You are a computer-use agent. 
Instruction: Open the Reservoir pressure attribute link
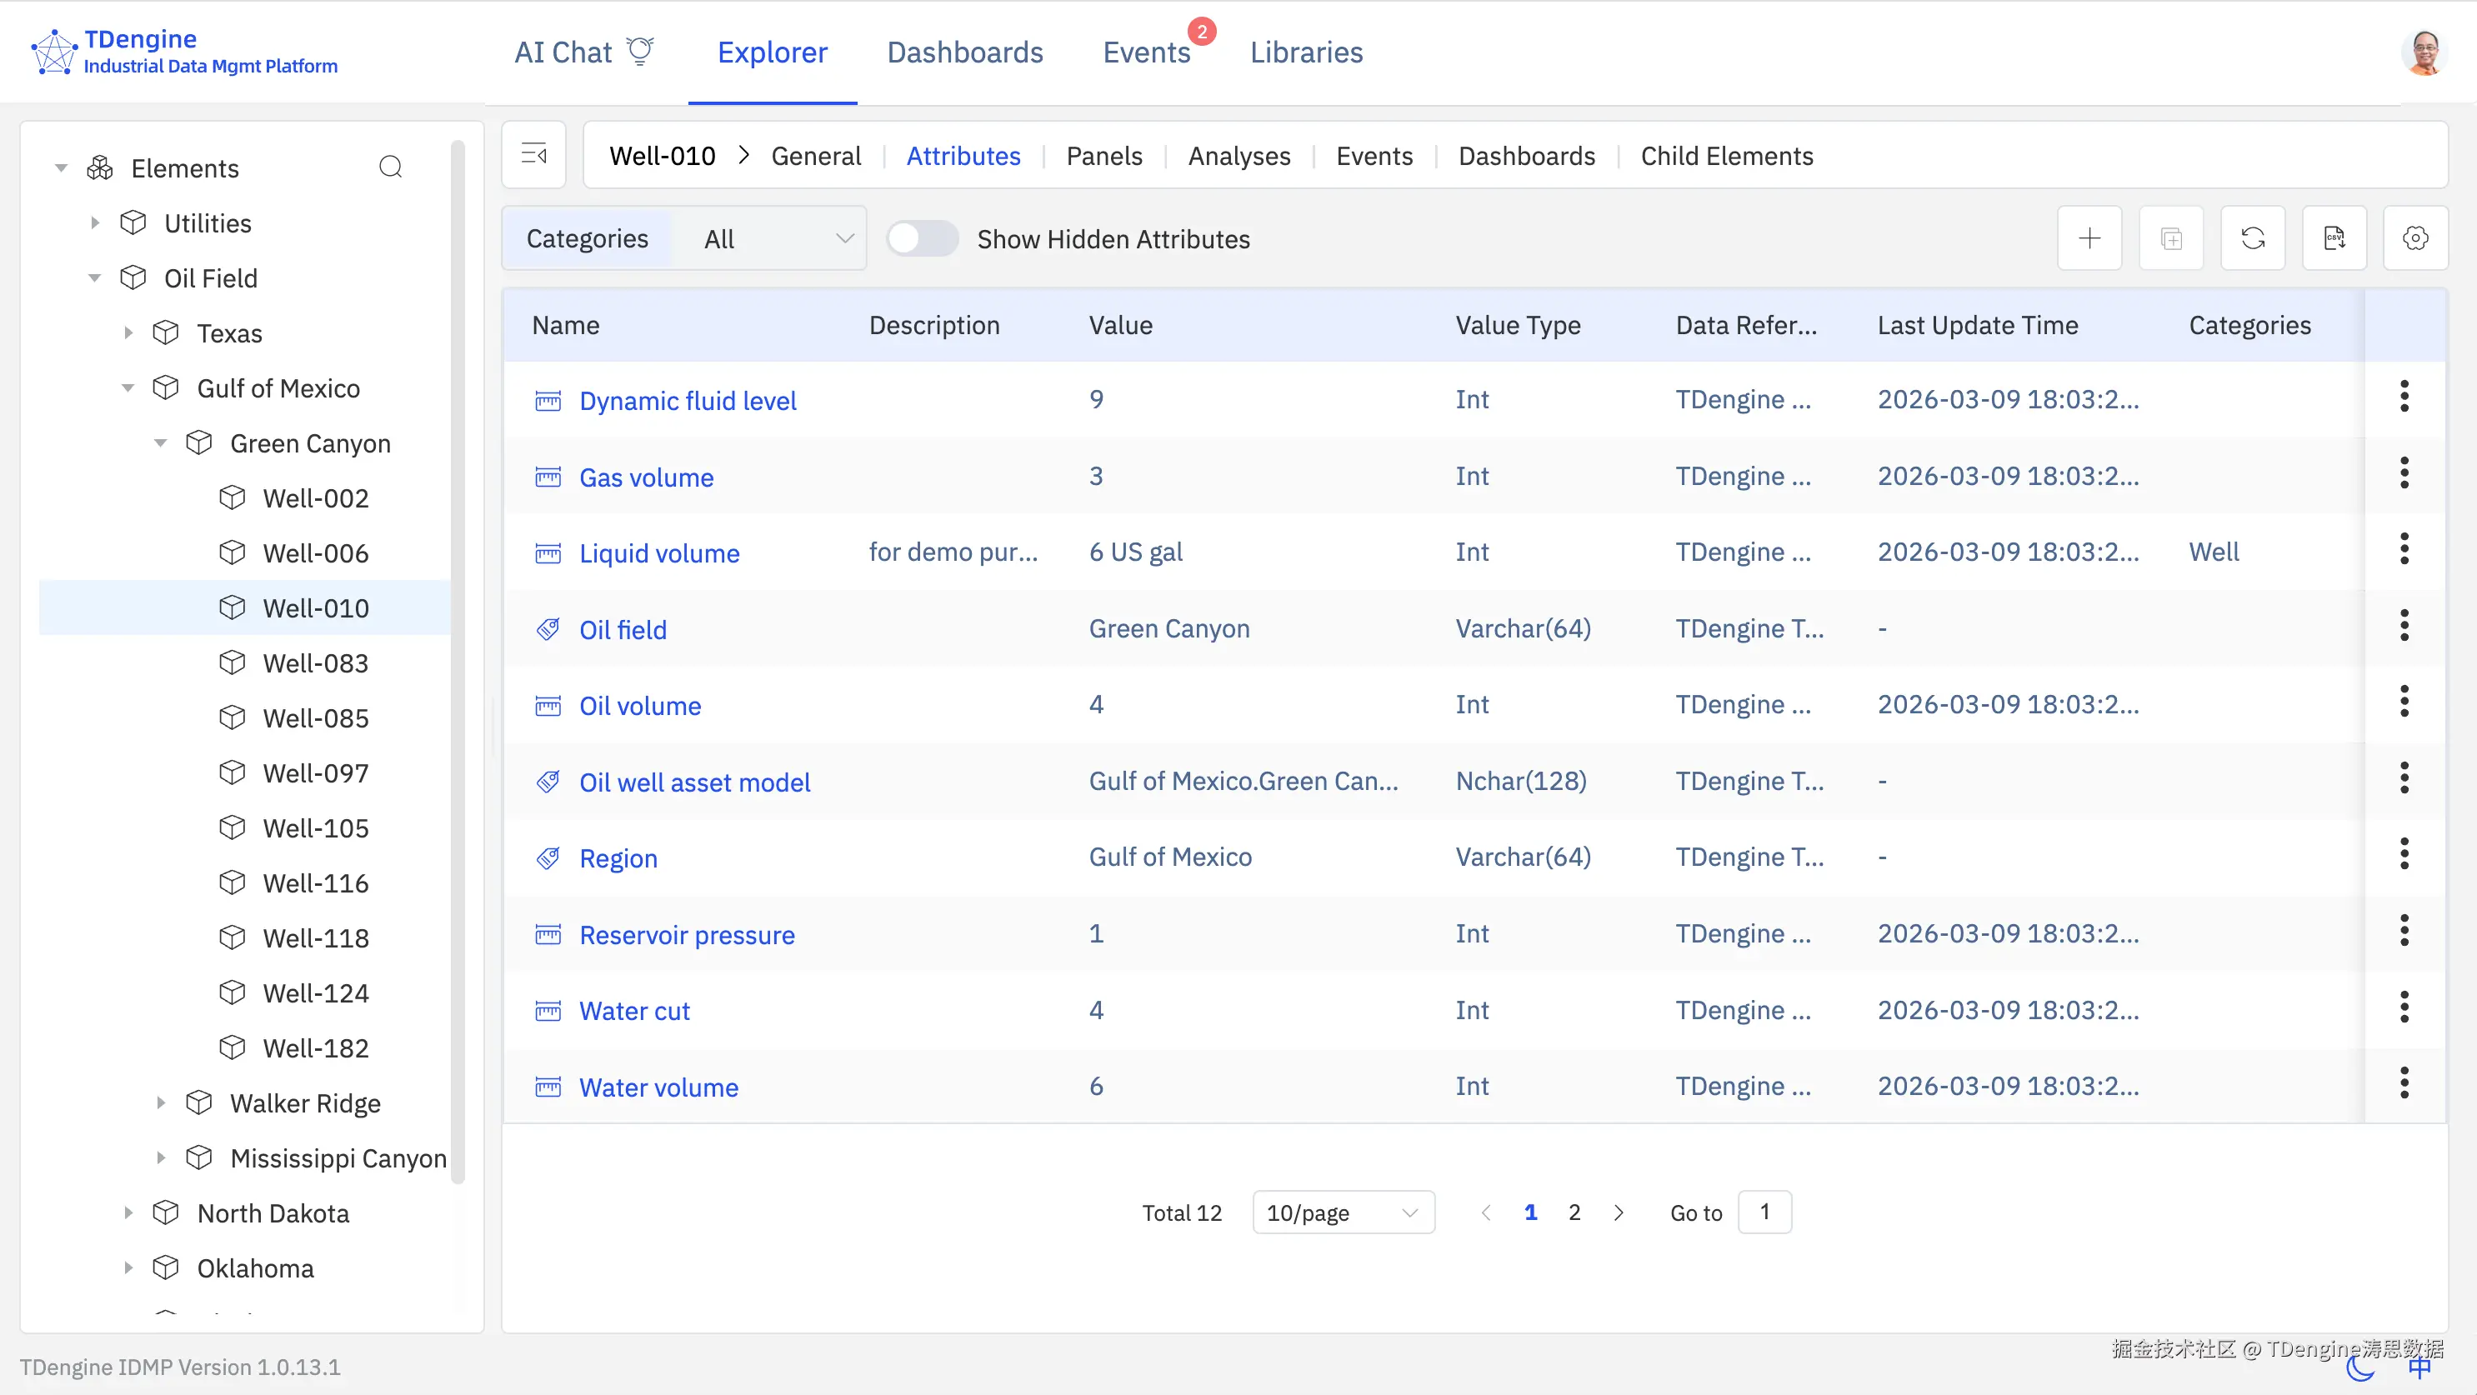pos(687,934)
